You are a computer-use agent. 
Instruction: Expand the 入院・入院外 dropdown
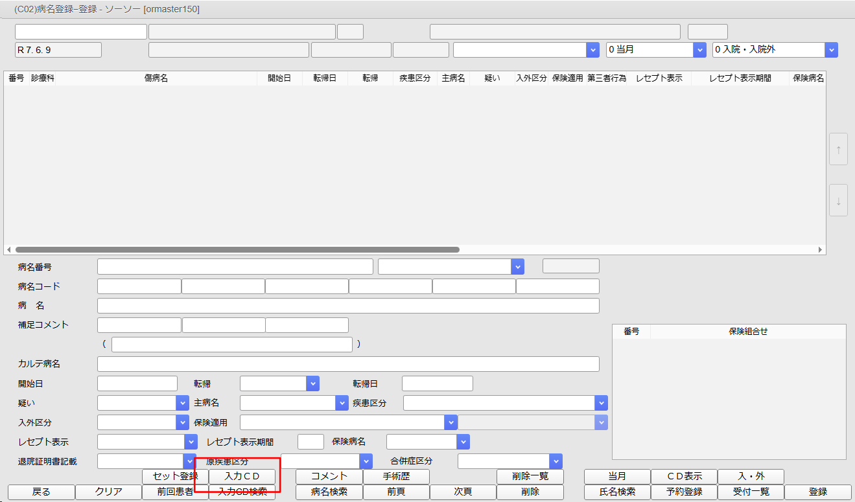coord(774,50)
